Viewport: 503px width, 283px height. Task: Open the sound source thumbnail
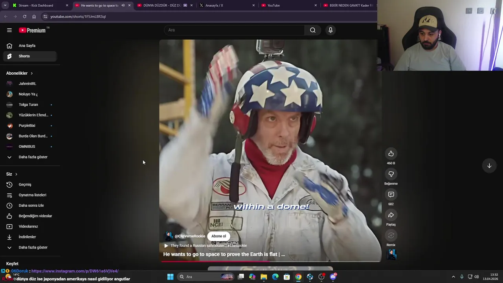point(391,255)
